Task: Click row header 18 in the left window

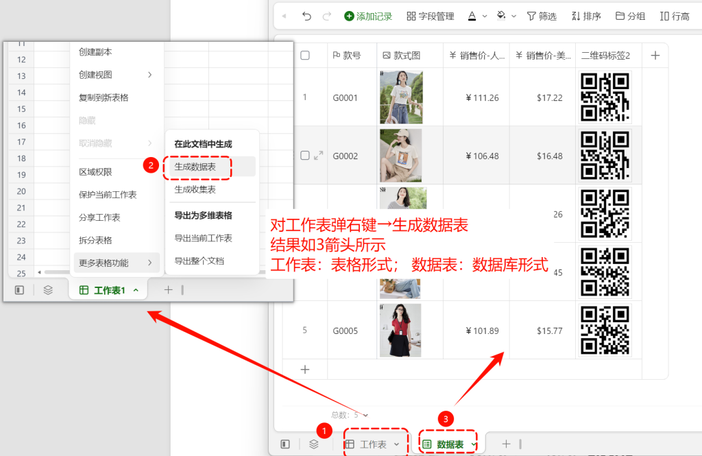Action: (21, 158)
